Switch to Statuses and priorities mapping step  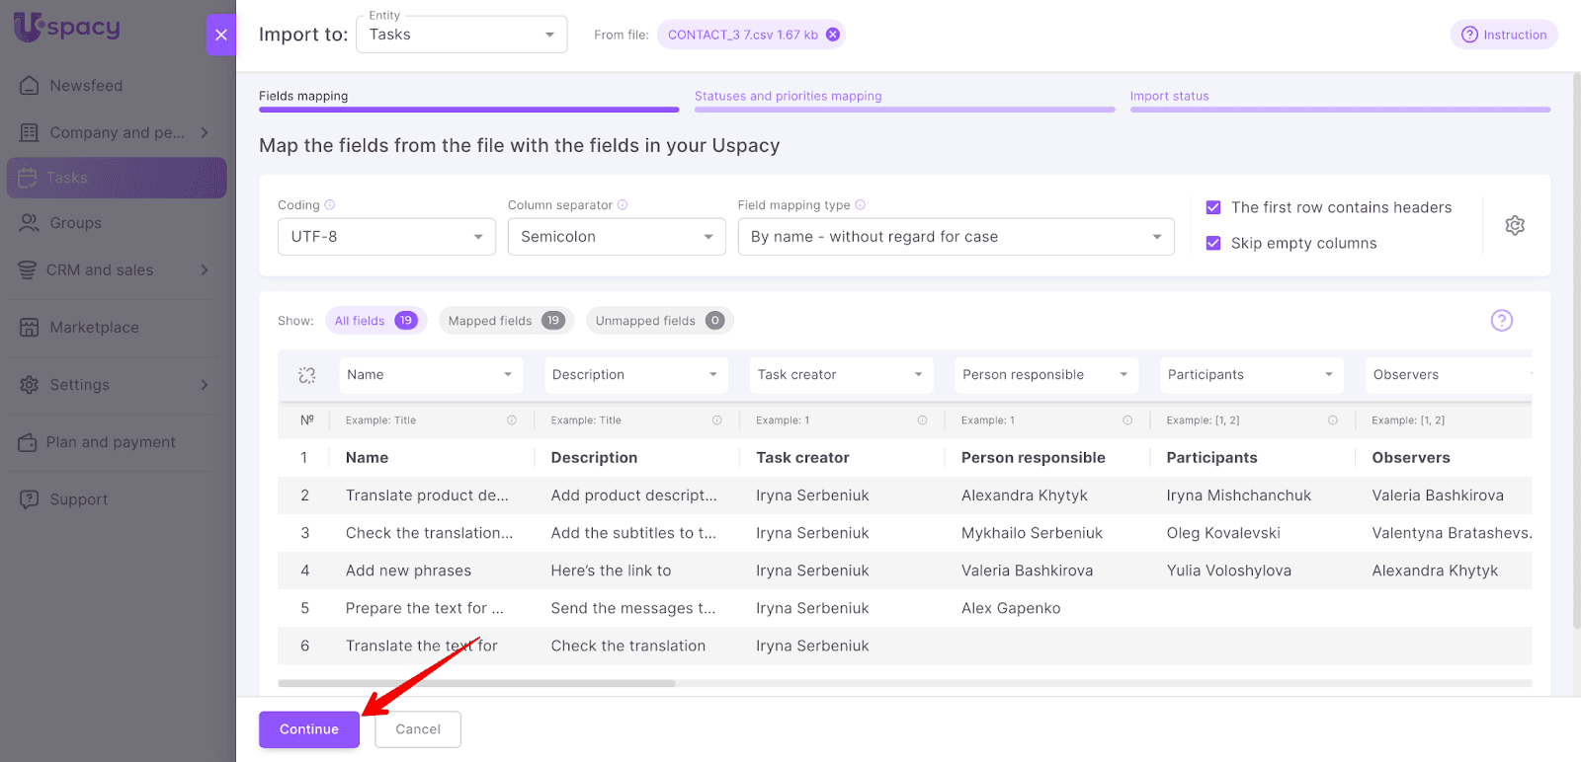click(x=788, y=97)
